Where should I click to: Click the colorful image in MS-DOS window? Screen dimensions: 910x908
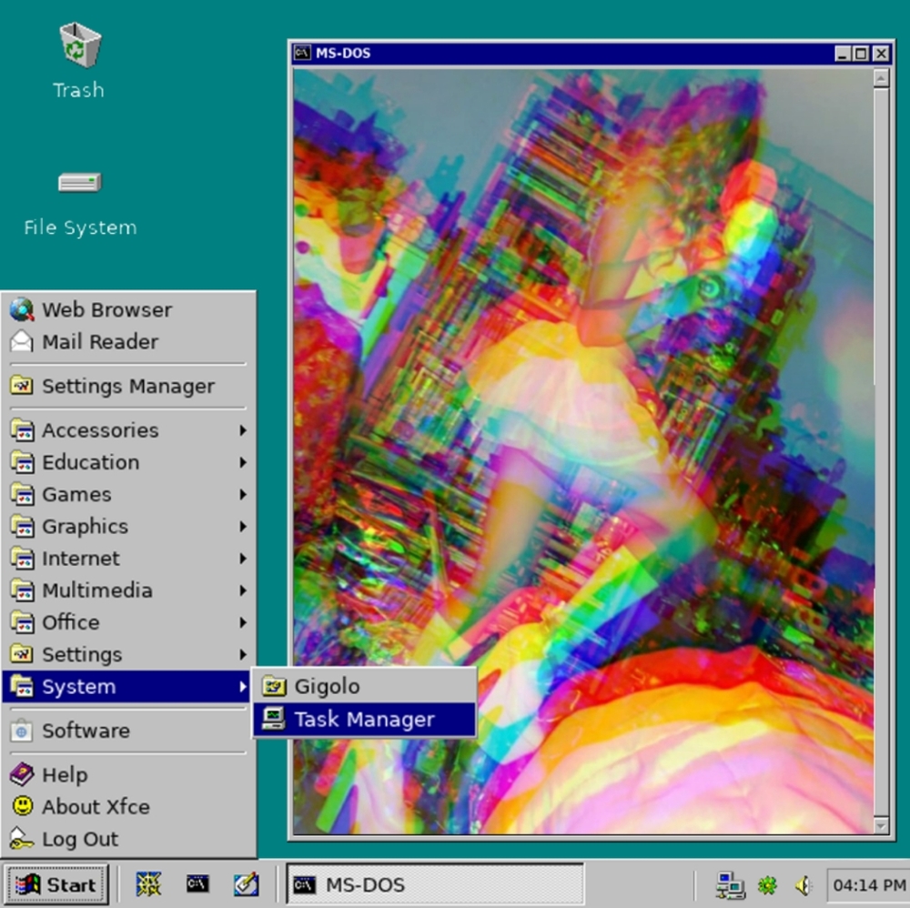(583, 451)
